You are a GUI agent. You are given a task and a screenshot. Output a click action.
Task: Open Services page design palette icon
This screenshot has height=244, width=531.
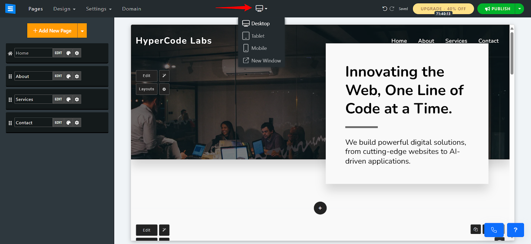coord(68,99)
